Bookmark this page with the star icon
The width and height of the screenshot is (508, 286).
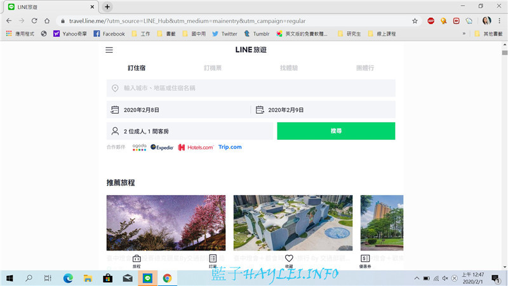(415, 21)
